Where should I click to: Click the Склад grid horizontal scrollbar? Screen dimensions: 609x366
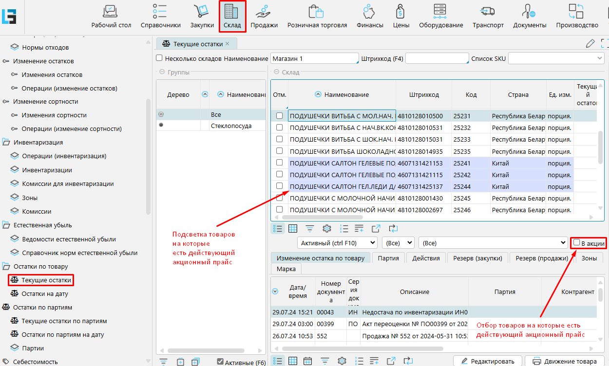click(x=322, y=218)
